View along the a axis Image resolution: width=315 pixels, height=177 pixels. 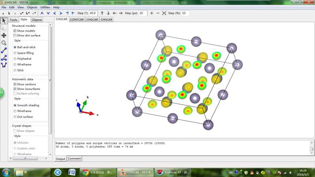3,13
